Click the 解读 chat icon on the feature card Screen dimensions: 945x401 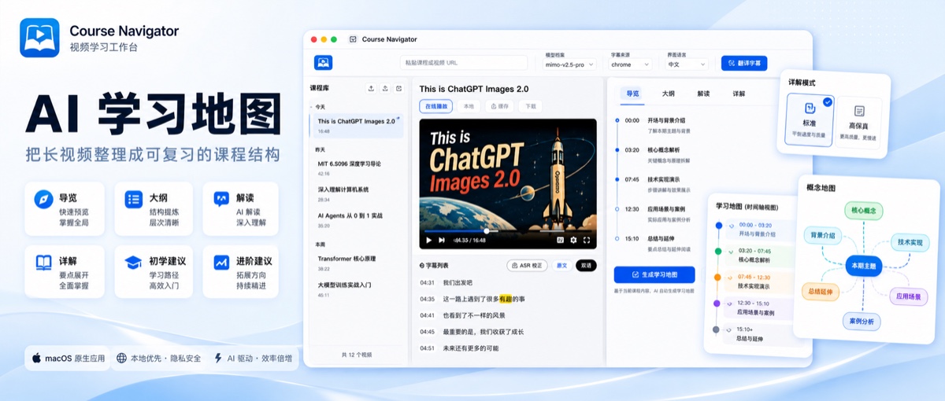[221, 199]
